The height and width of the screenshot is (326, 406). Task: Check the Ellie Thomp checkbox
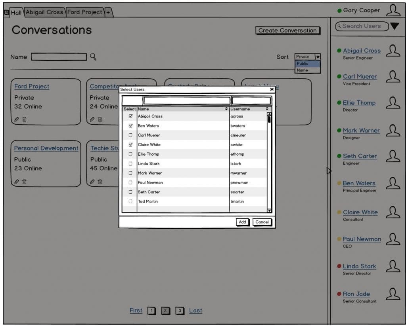pyautogui.click(x=130, y=154)
